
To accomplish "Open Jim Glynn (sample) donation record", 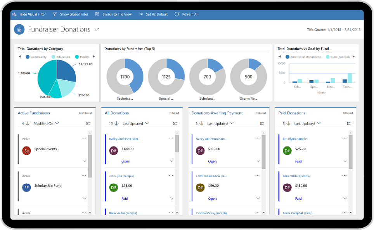I will pyautogui.click(x=121, y=176).
